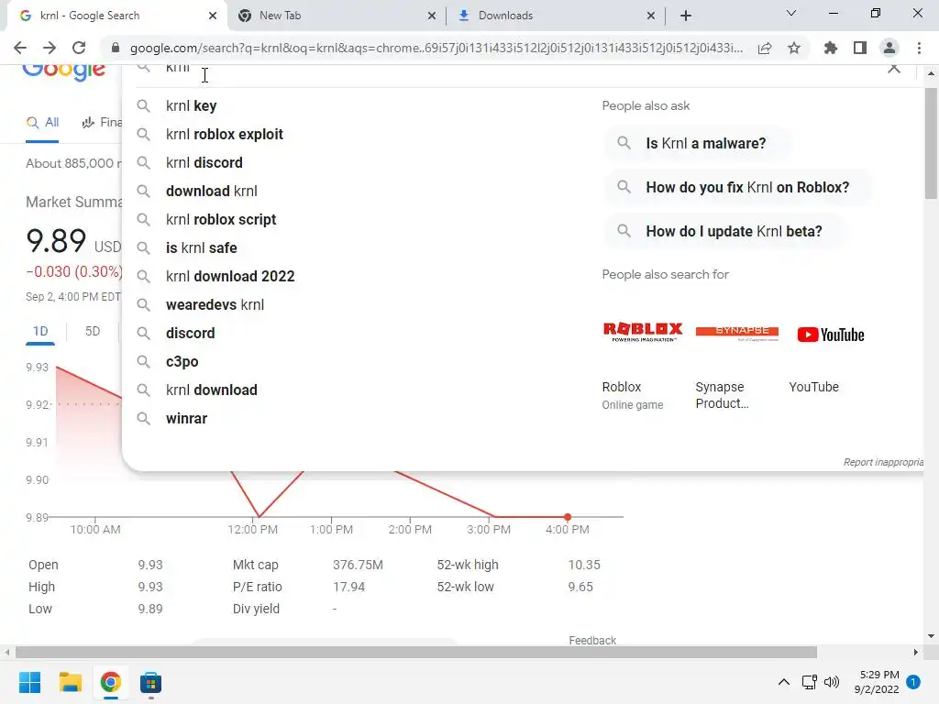
Task: Click the 4:00 PM chart data point
Action: click(x=567, y=517)
